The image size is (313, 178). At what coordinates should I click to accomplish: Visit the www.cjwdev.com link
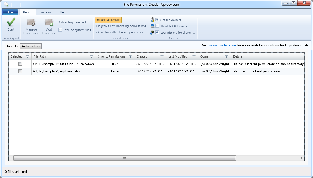click(x=222, y=45)
